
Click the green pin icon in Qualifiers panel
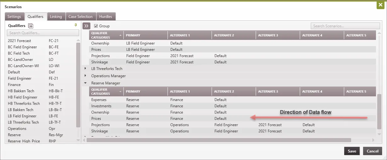point(76,25)
